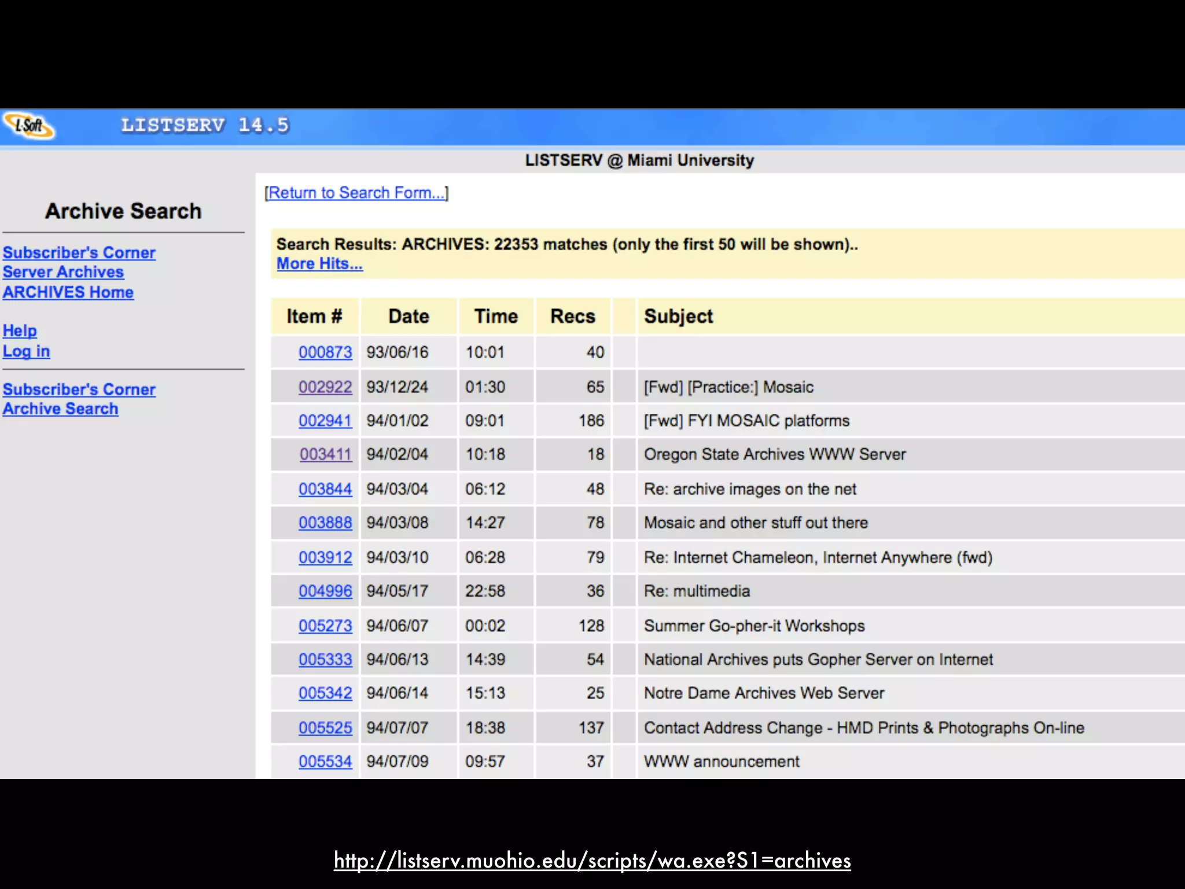
Task: Select subject 'Mosaic and other stuff out there'
Action: 756,523
